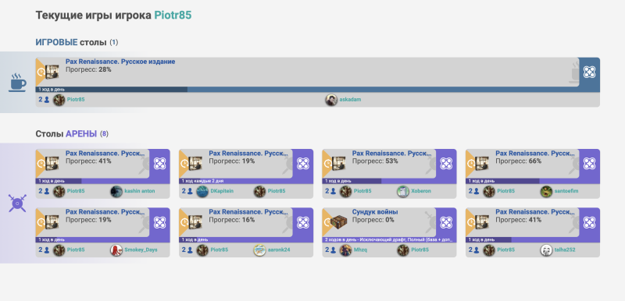Image resolution: width=625 pixels, height=301 pixels.
Task: Go to santoefim's player profile
Action: coord(566,191)
